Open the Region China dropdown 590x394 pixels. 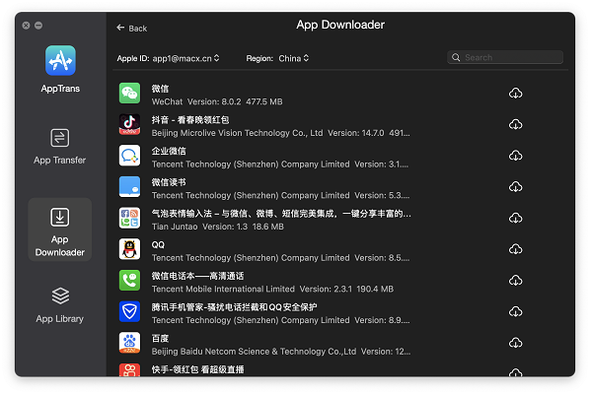point(277,58)
